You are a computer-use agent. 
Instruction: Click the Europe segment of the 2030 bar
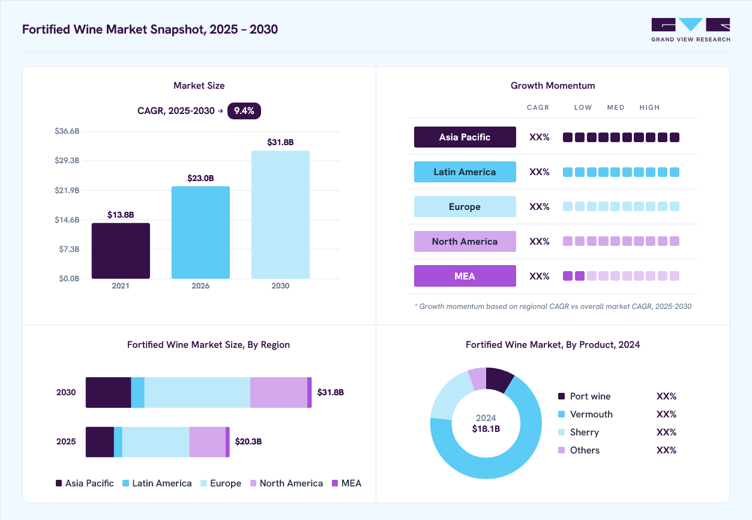coord(197,392)
